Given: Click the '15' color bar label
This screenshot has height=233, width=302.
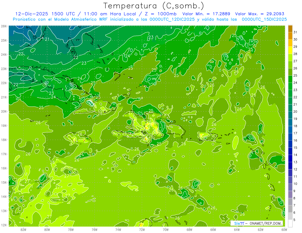Looking at the screenshot, I should pos(295,148).
